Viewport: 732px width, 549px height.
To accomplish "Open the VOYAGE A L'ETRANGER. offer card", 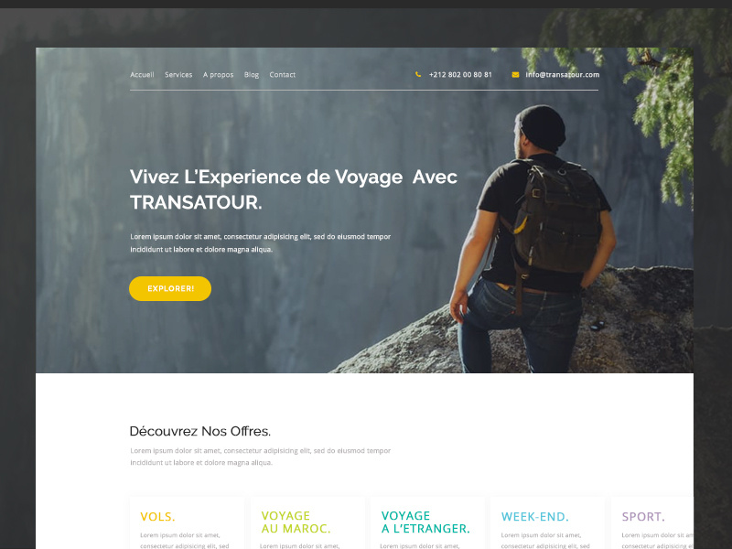I will tap(427, 522).
